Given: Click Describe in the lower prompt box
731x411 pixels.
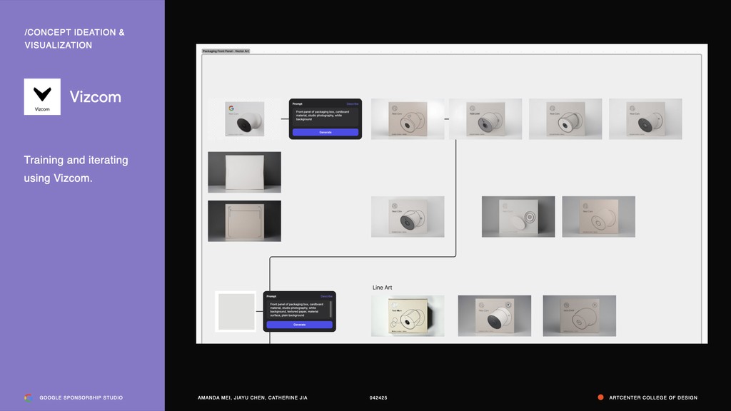Looking at the screenshot, I should coord(326,296).
